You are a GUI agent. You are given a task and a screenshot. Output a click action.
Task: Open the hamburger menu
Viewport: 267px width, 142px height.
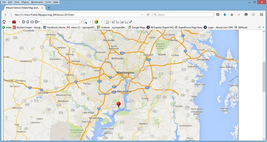click(261, 15)
